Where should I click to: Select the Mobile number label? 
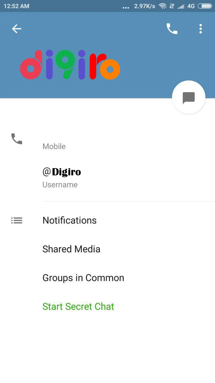click(x=54, y=146)
